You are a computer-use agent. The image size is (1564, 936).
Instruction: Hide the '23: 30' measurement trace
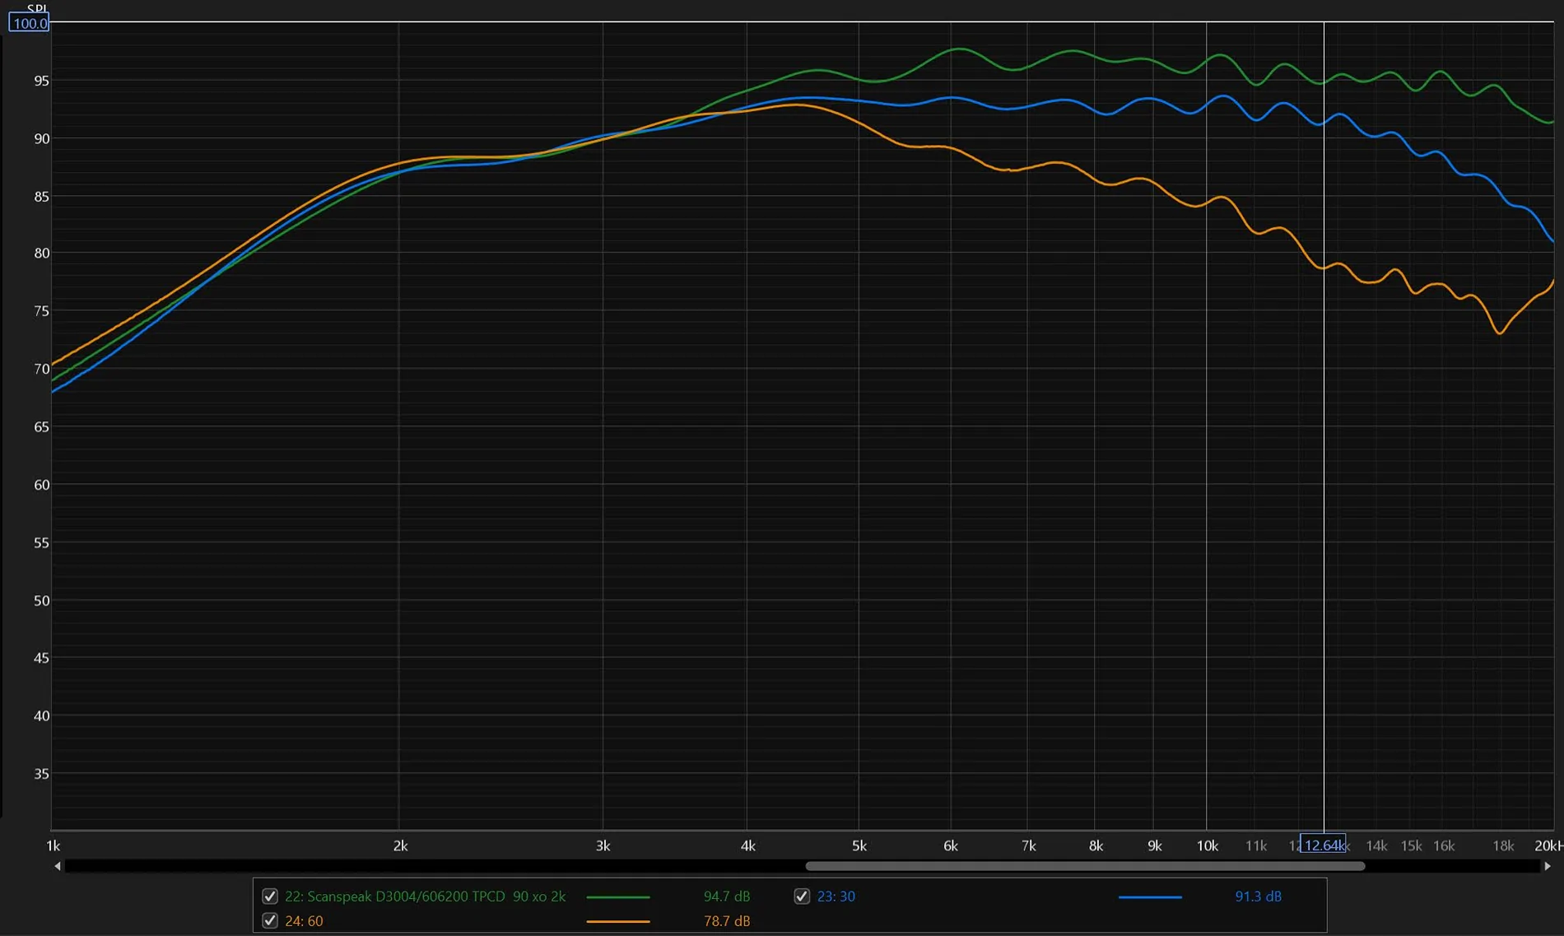click(802, 896)
